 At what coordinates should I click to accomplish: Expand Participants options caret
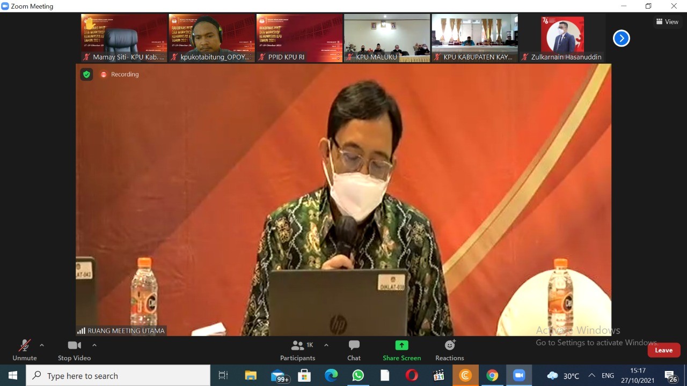click(x=326, y=345)
